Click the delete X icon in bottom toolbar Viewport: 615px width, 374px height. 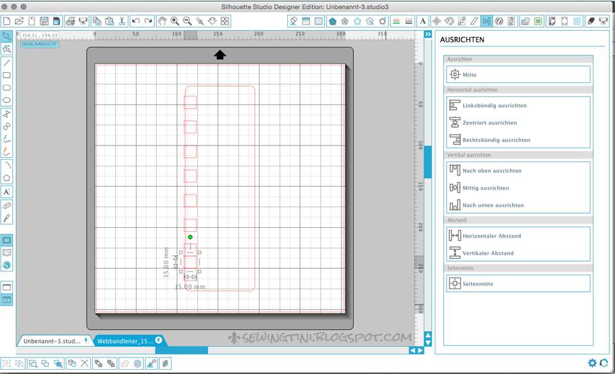pyautogui.click(x=84, y=364)
